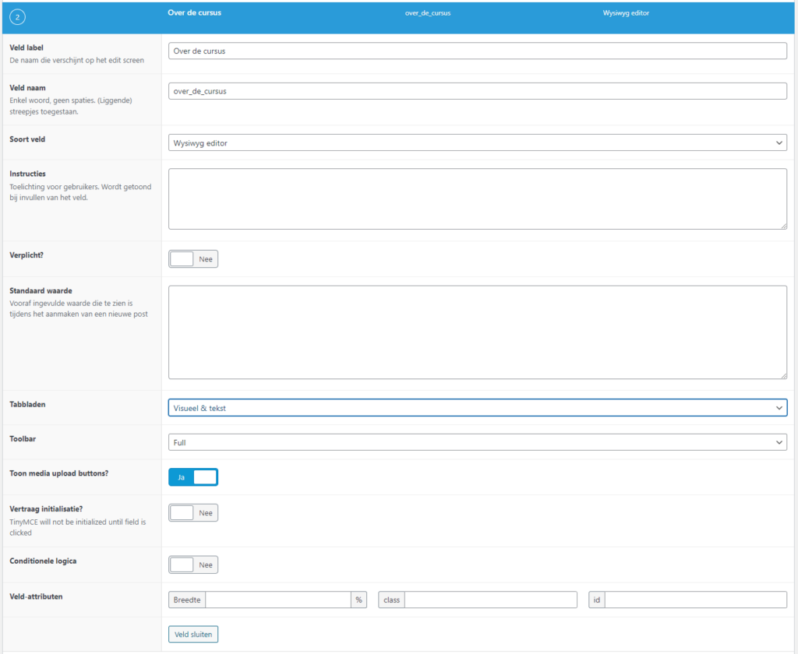Click the Instructies textarea resize handle

pyautogui.click(x=784, y=227)
